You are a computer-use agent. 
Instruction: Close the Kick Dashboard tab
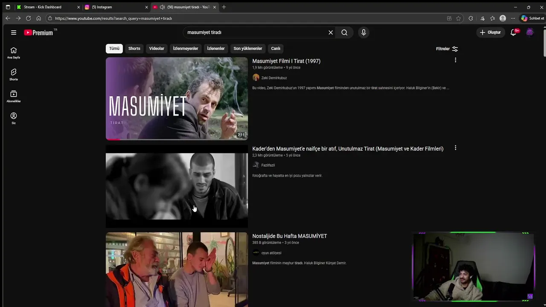78,7
